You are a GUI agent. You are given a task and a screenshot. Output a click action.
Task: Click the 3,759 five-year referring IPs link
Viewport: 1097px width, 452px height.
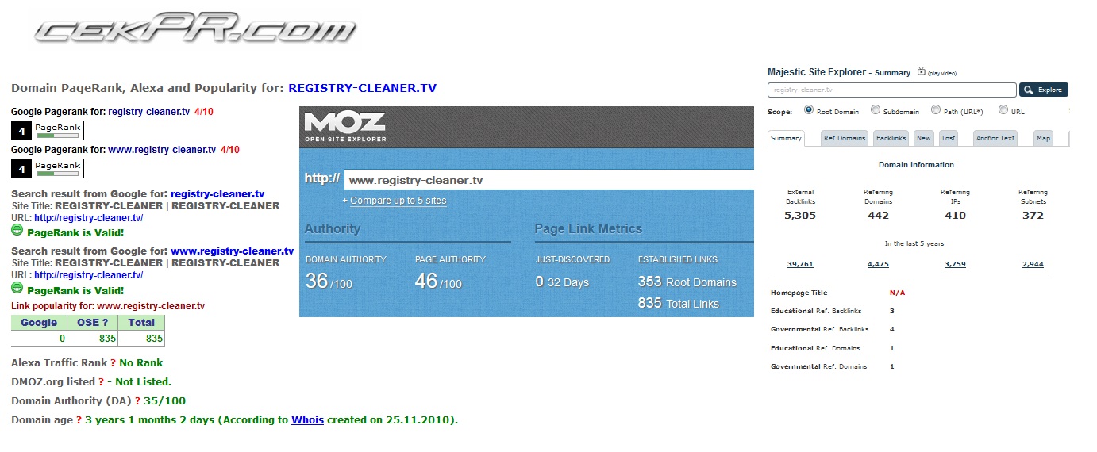[x=955, y=264]
